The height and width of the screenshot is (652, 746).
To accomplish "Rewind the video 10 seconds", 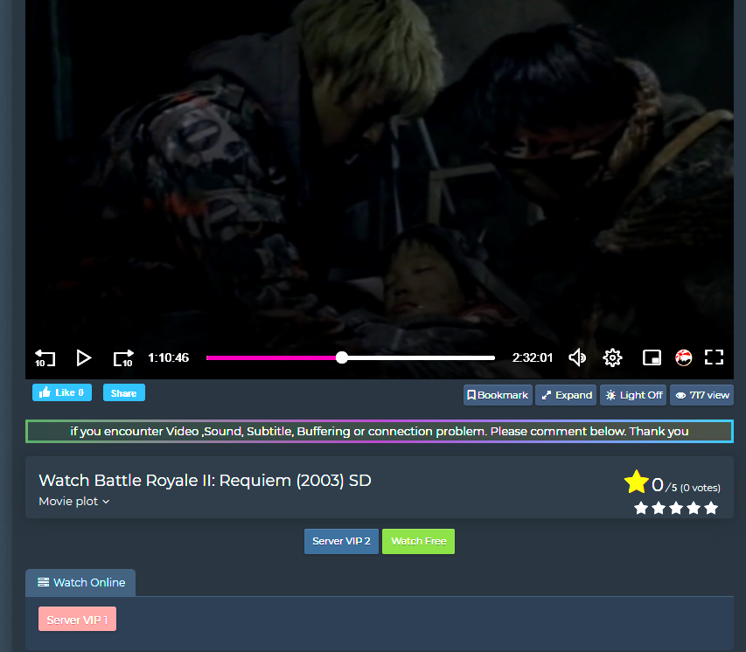I will click(45, 357).
